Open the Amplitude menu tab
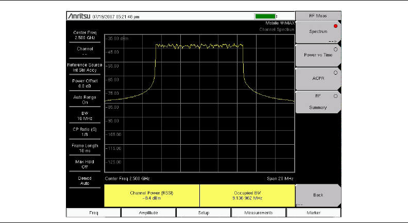Screen dimensions: 408x223 (x=148, y=212)
